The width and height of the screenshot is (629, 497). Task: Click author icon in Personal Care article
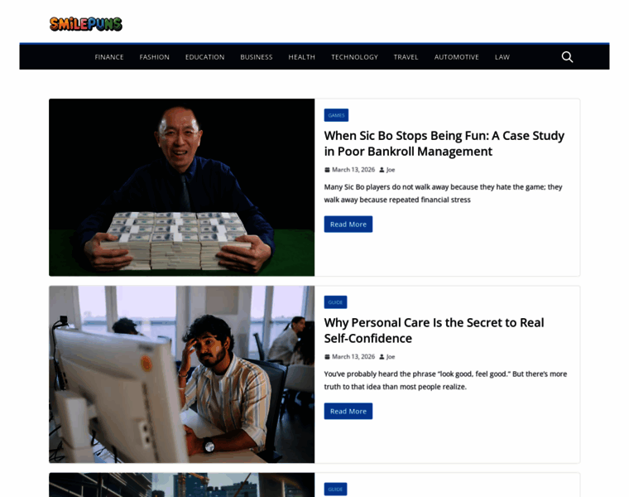pyautogui.click(x=382, y=357)
